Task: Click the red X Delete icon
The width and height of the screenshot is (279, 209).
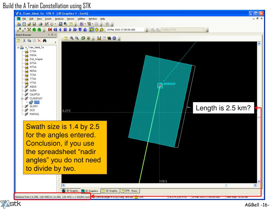Action: pyautogui.click(x=39, y=41)
